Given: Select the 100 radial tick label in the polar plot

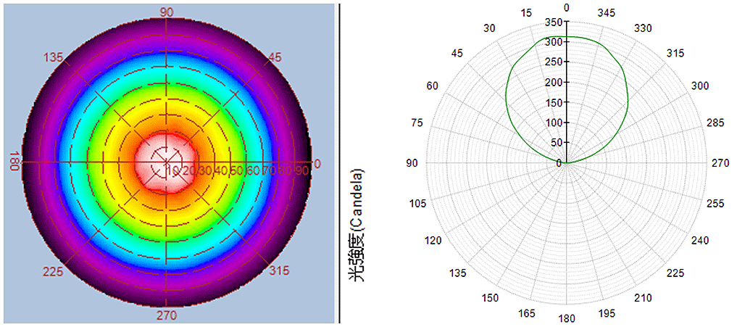Looking at the screenshot, I should (x=554, y=123).
